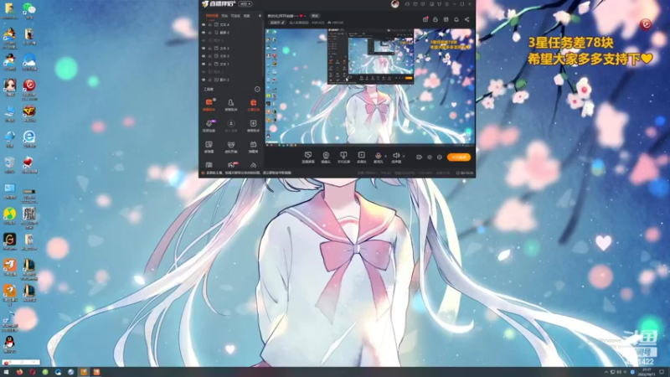The height and width of the screenshot is (377, 670).
Task: Toggle the lock on 文本 1 layer
Action: (210, 64)
